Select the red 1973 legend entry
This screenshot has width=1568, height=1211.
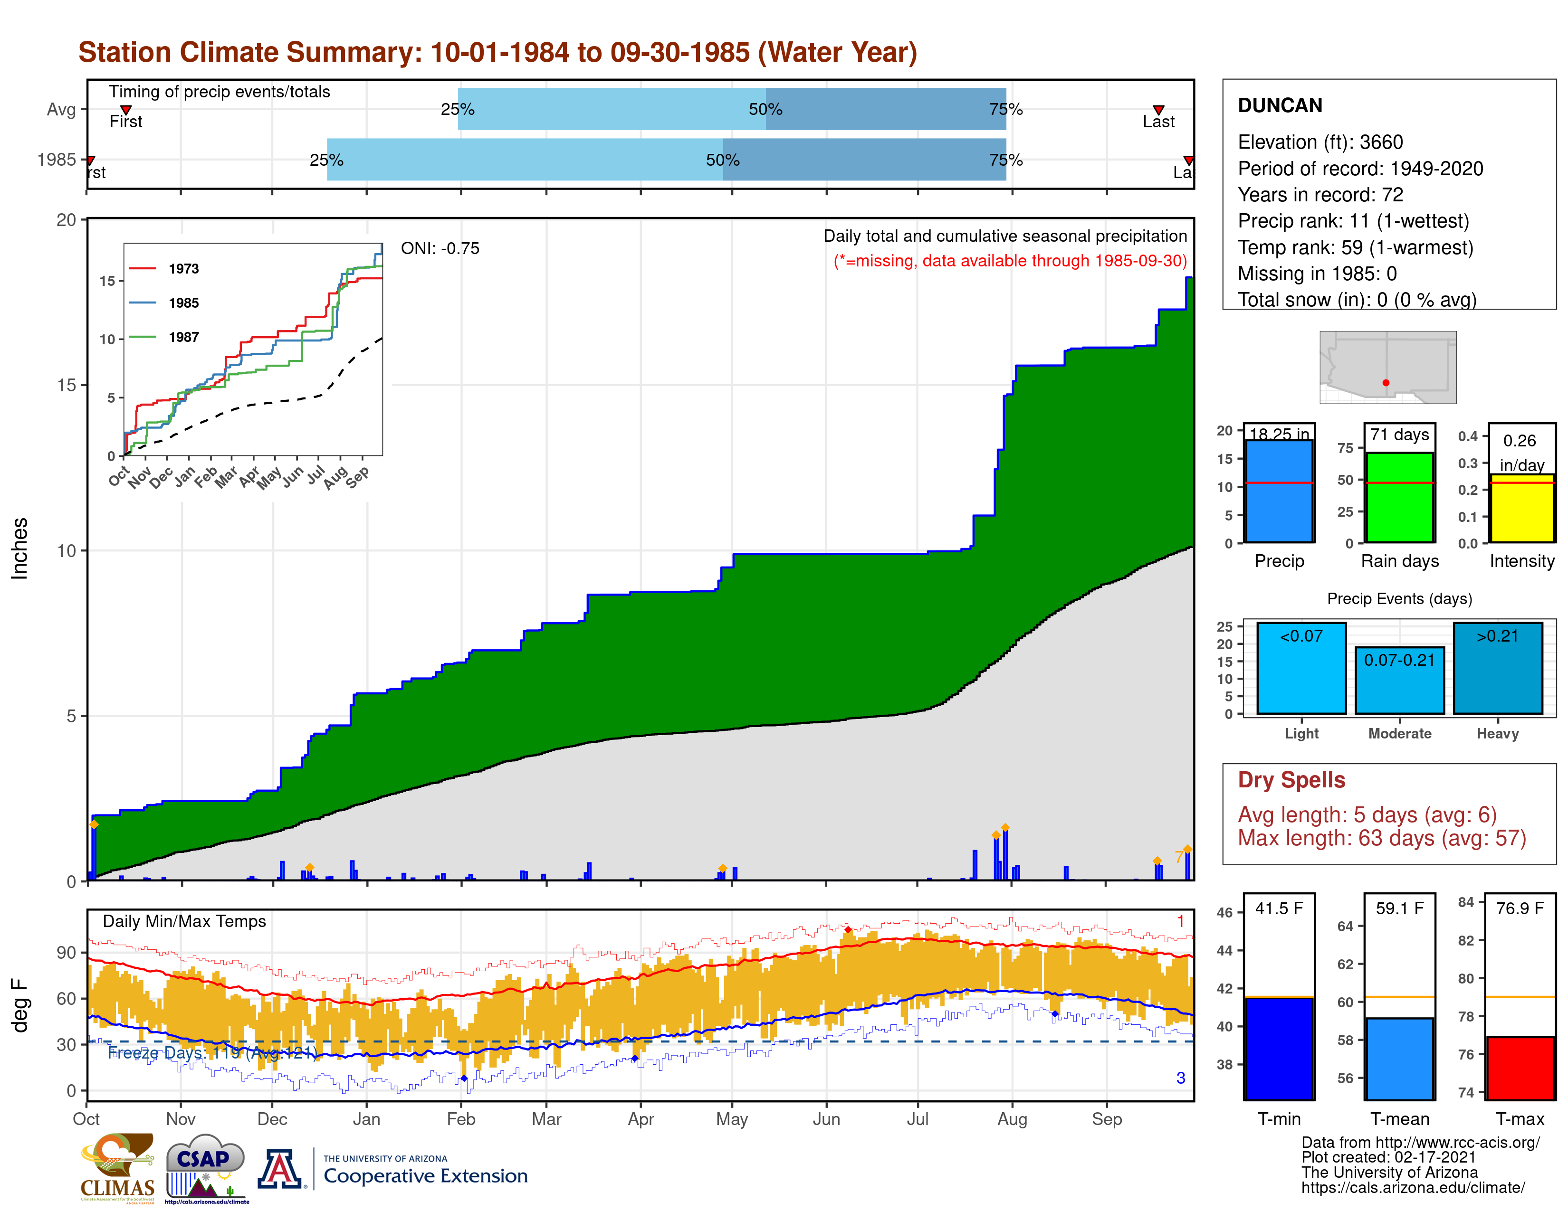click(164, 268)
